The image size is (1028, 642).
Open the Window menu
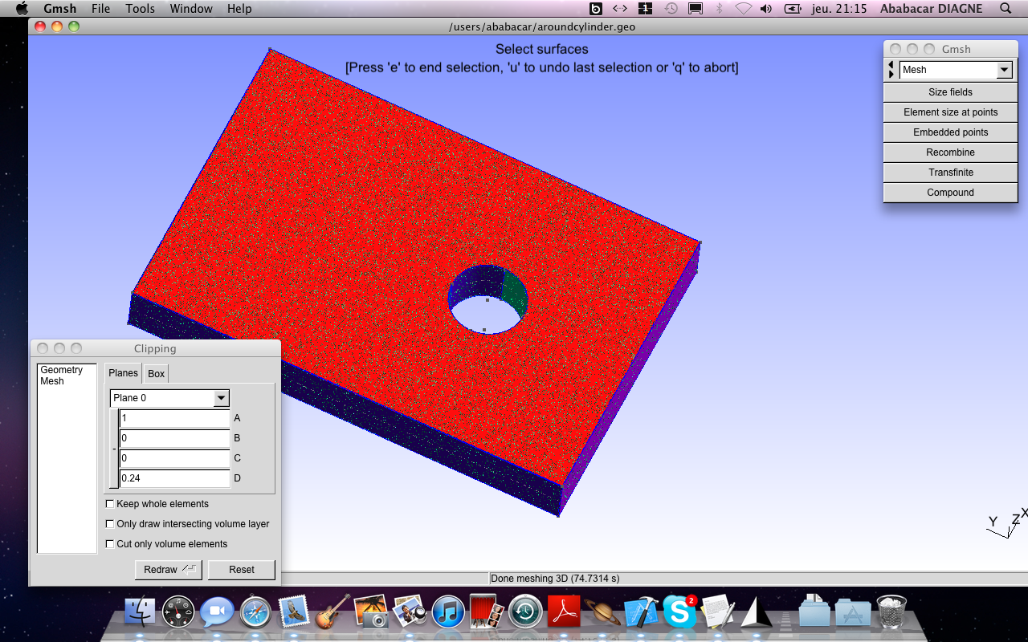point(191,8)
